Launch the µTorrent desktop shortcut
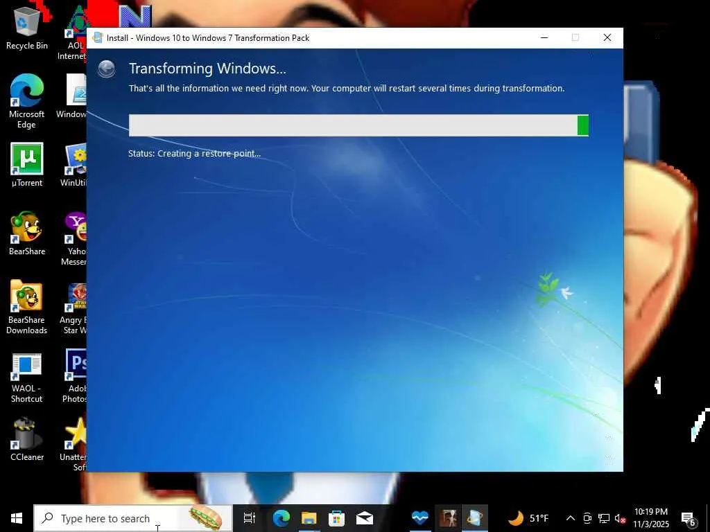The width and height of the screenshot is (710, 532). (27, 165)
